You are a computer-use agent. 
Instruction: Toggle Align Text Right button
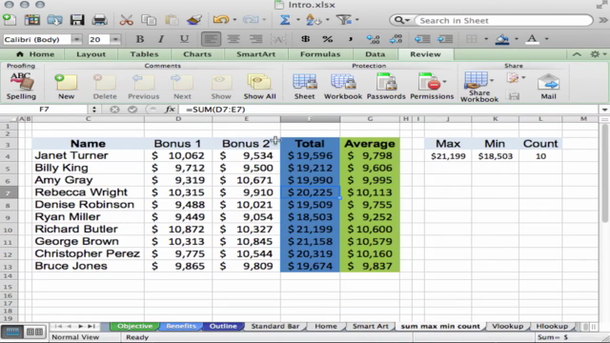(x=256, y=39)
